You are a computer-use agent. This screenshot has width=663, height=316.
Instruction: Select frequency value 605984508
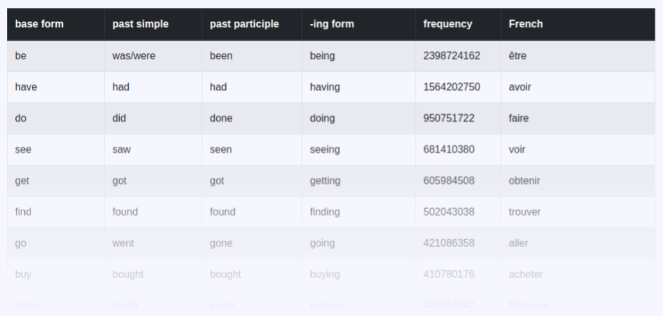tap(449, 180)
